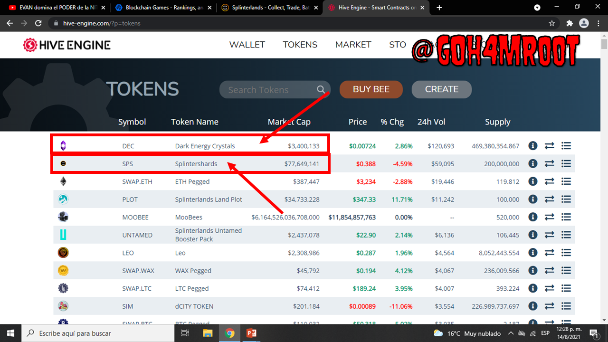Open Chrome from the taskbar
The width and height of the screenshot is (608, 342).
coord(229,333)
